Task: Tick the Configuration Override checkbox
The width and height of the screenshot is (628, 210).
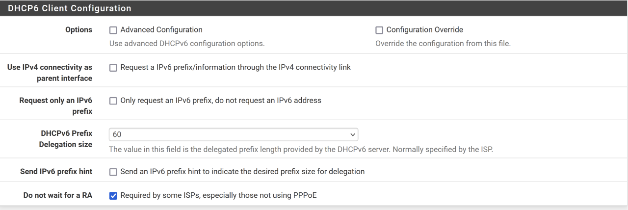Action: (379, 30)
